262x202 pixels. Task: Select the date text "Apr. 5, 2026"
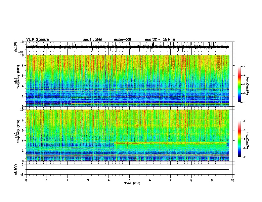click(92, 40)
